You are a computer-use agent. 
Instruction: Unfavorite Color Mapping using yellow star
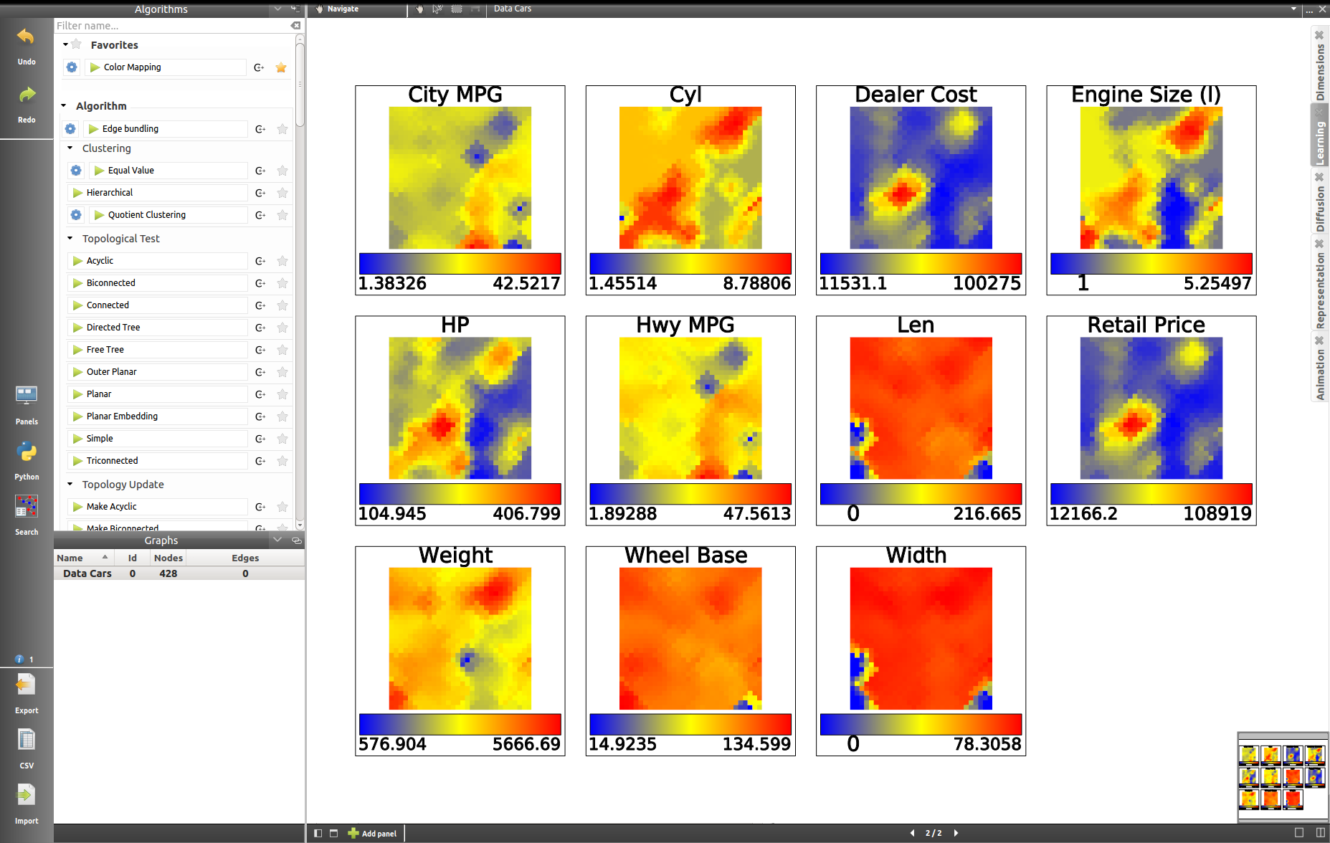click(x=281, y=67)
